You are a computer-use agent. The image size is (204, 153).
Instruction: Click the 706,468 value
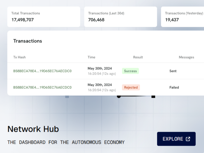point(96,20)
